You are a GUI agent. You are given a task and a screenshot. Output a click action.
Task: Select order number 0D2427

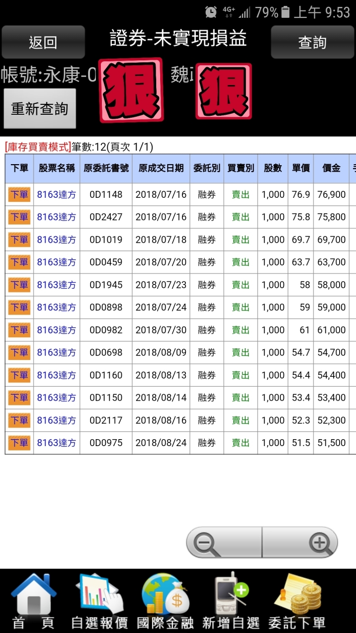click(x=106, y=217)
